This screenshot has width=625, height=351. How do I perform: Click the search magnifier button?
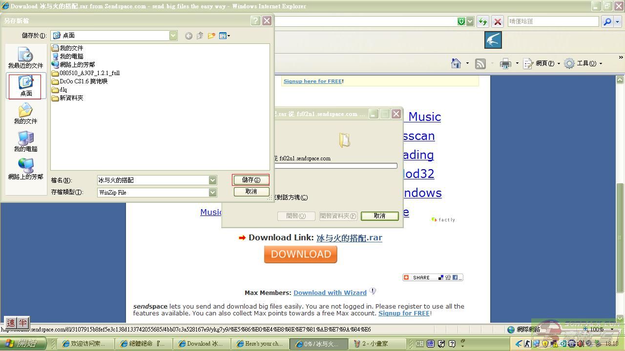pos(607,21)
